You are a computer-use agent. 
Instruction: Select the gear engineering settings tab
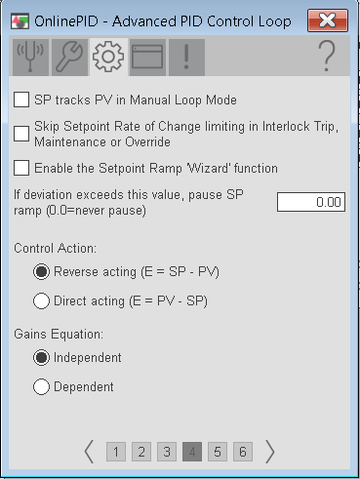tap(108, 58)
